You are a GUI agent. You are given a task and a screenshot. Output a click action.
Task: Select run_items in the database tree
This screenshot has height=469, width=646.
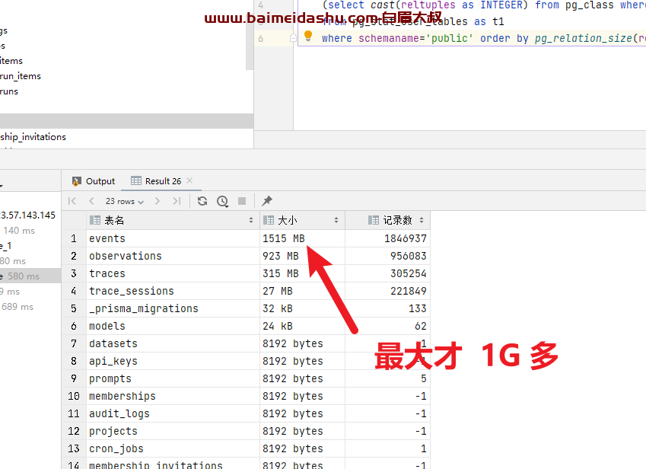pyautogui.click(x=21, y=76)
